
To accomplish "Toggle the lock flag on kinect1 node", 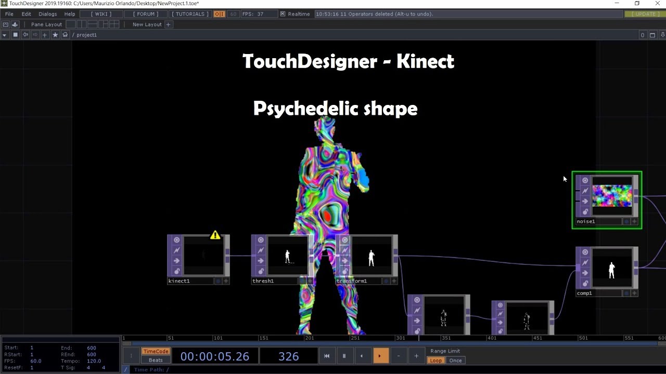I will pos(177,271).
